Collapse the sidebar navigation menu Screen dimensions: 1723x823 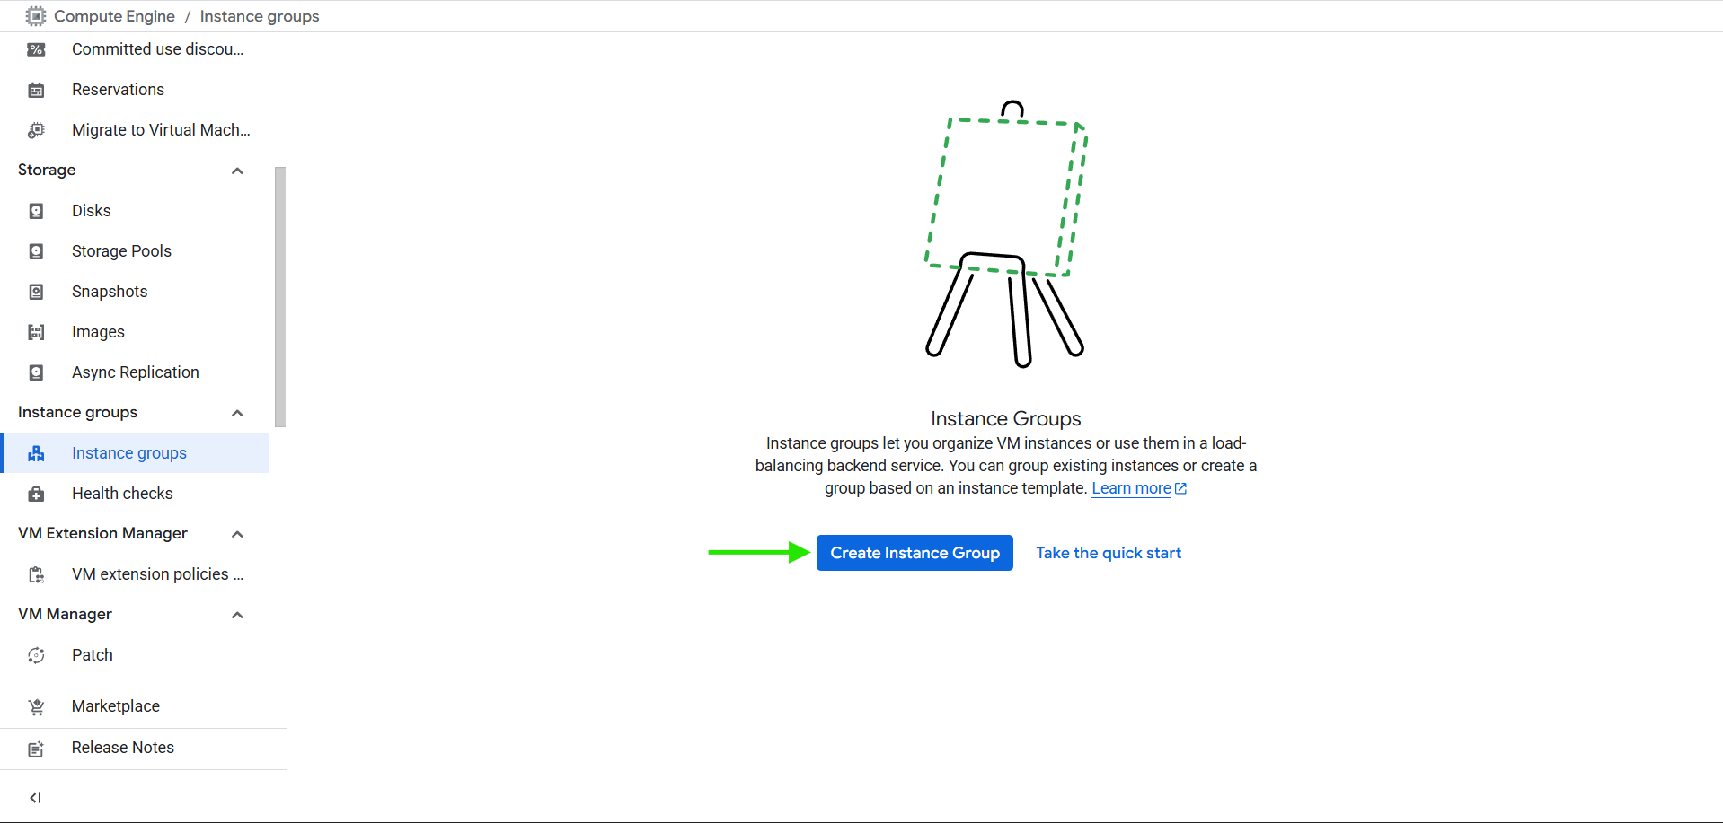coord(36,798)
